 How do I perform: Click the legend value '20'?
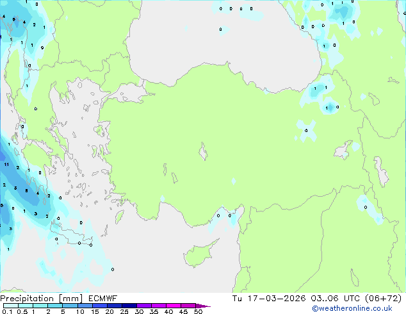click(x=110, y=311)
